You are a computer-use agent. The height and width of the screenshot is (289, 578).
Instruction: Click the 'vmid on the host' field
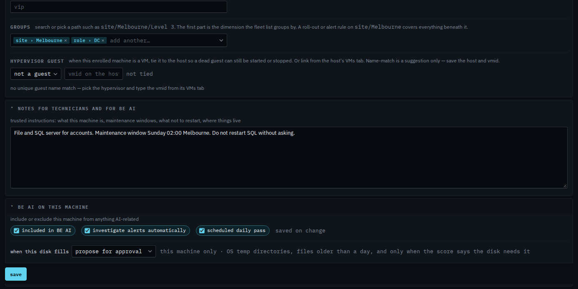point(94,74)
